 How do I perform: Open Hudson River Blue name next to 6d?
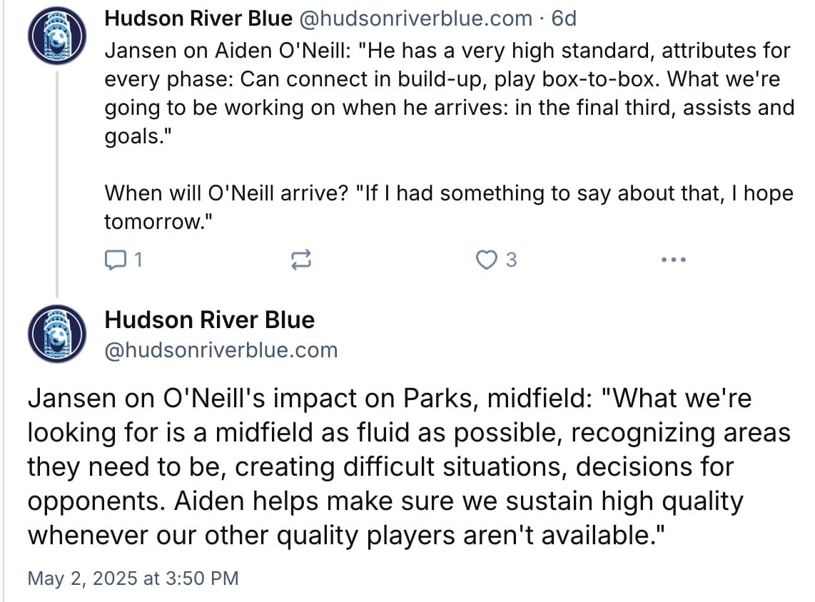coord(198,19)
